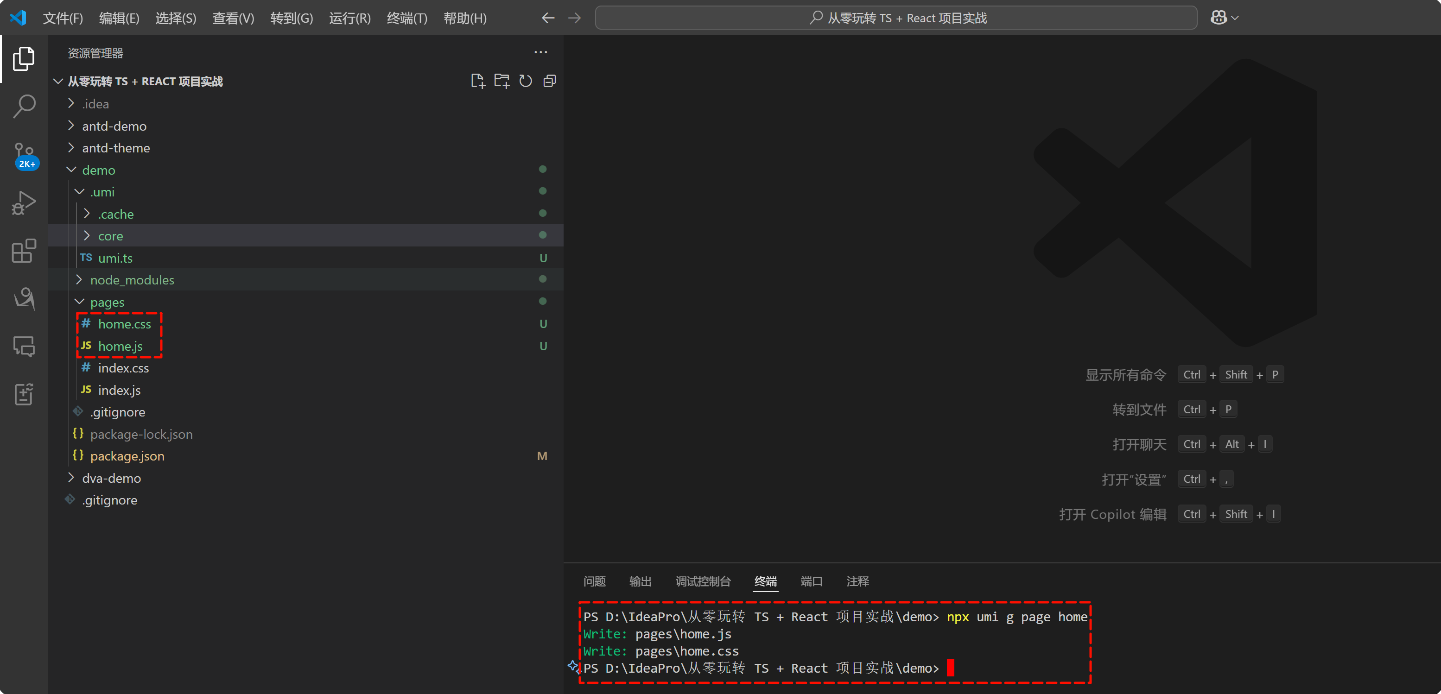Click the New Folder icon in explorer header
The image size is (1441, 694).
coord(502,81)
